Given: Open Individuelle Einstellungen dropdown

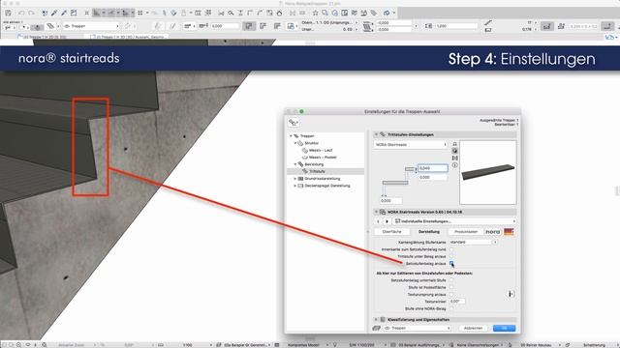Looking at the screenshot, I should point(454,221).
